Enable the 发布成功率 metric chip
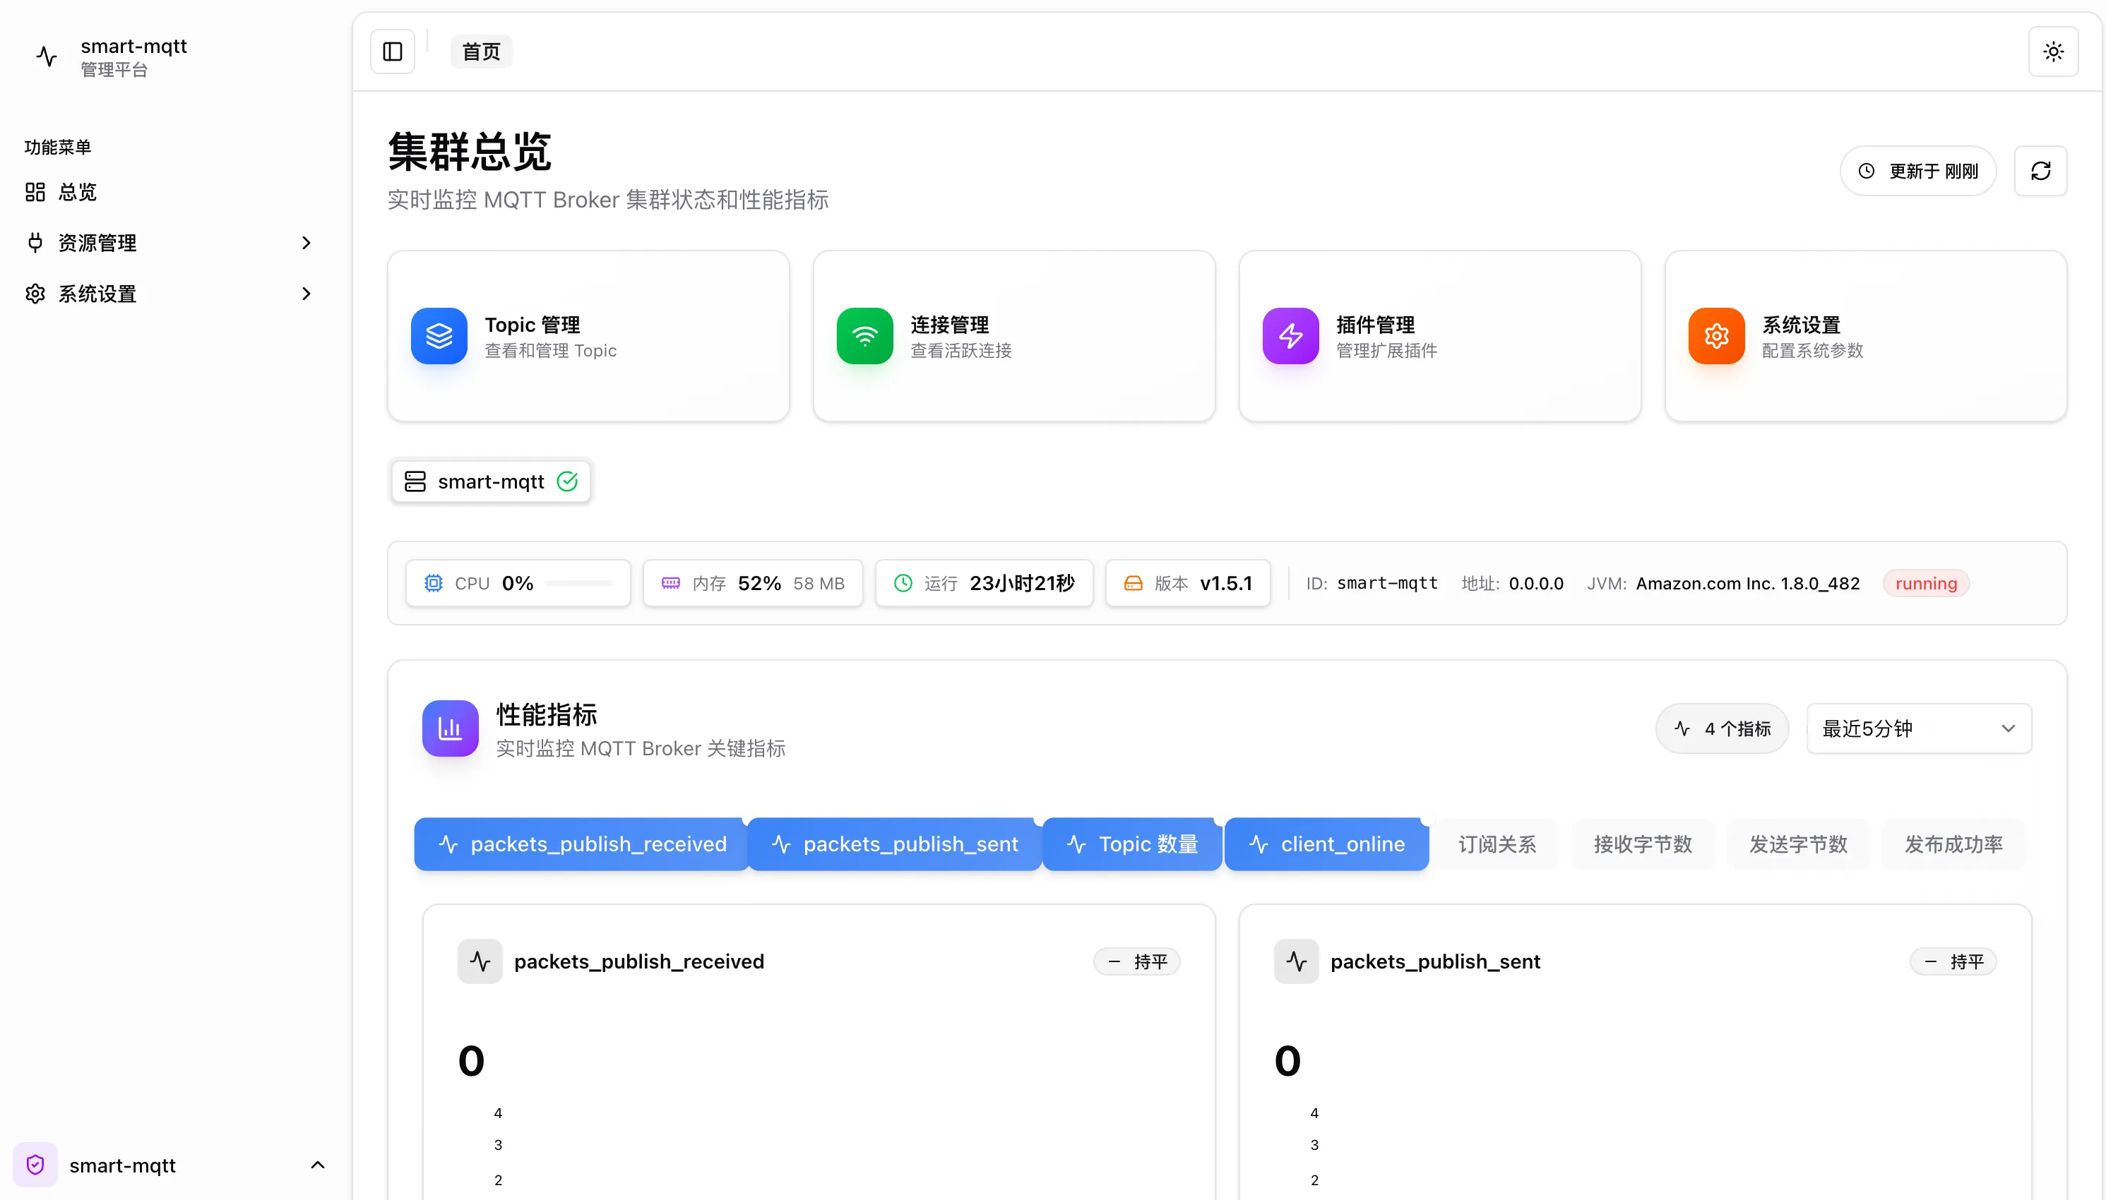 pyautogui.click(x=1953, y=844)
